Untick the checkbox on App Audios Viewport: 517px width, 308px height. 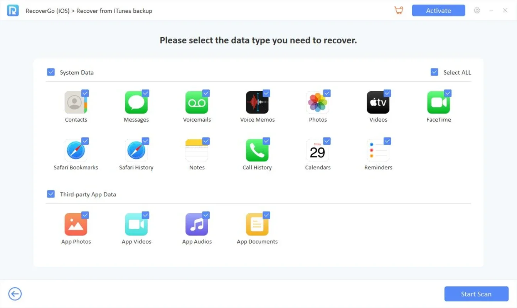click(206, 215)
